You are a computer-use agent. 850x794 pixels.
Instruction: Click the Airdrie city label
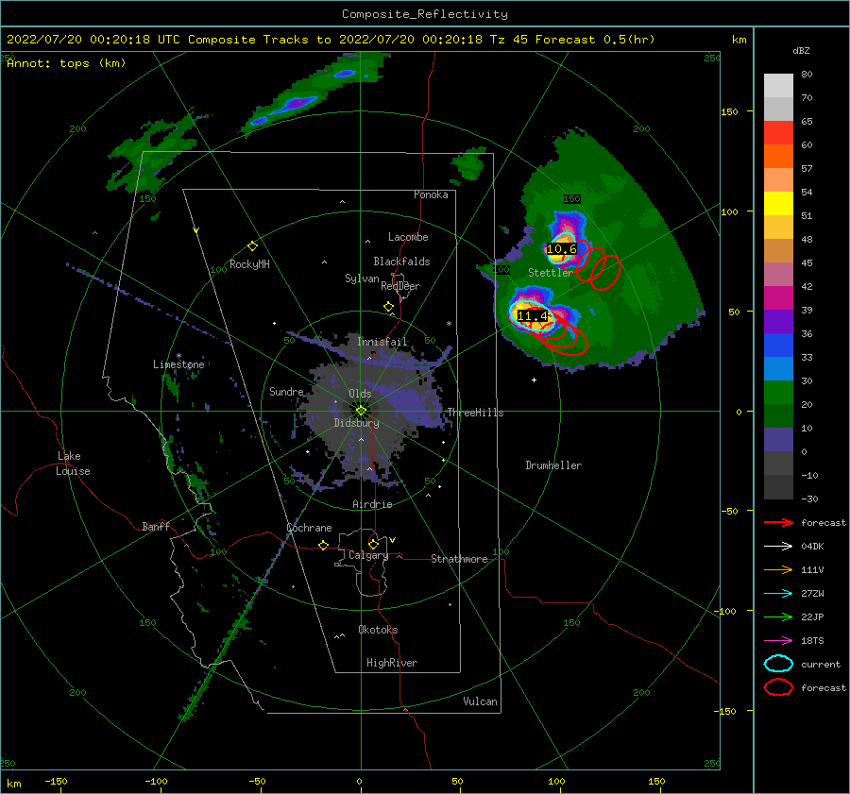coord(372,504)
